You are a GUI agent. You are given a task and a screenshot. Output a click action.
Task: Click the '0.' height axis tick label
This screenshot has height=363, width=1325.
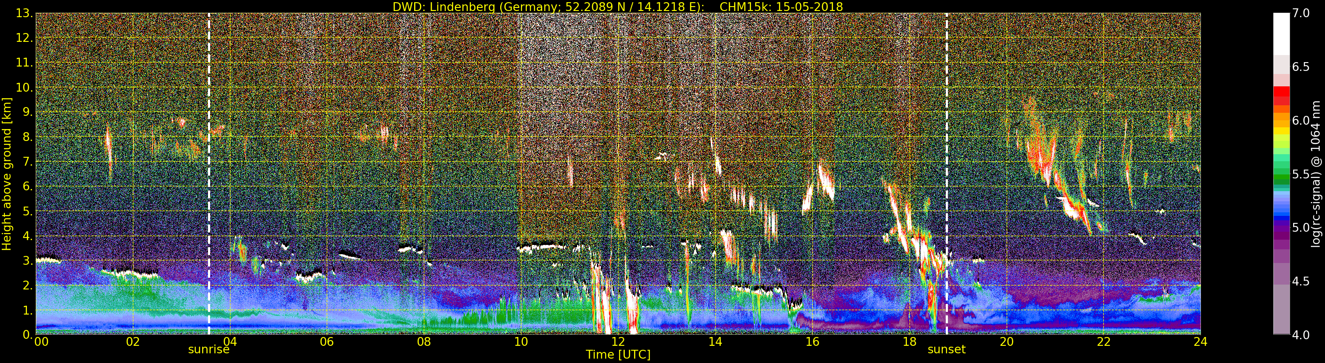[x=27, y=334]
